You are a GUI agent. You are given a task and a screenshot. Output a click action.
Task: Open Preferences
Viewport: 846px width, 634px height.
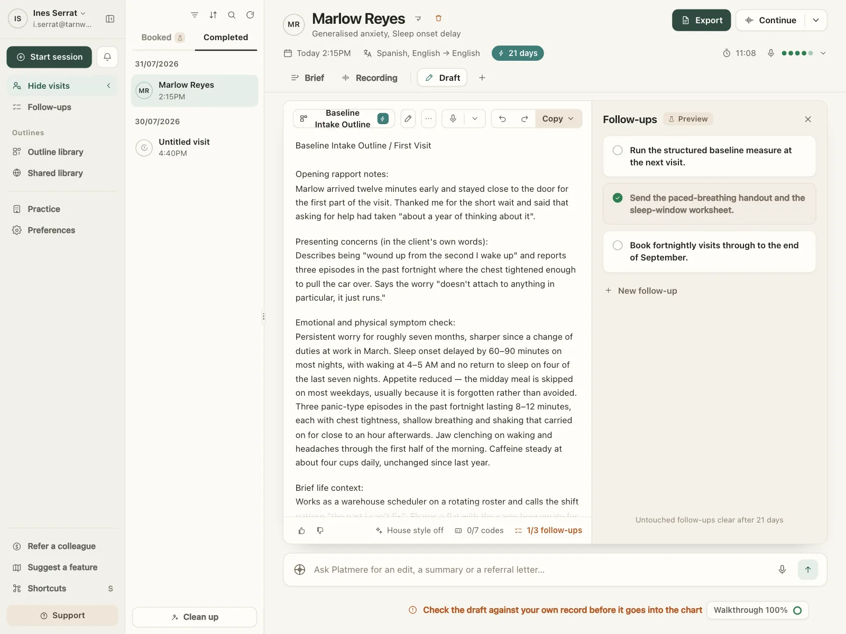tap(62, 230)
